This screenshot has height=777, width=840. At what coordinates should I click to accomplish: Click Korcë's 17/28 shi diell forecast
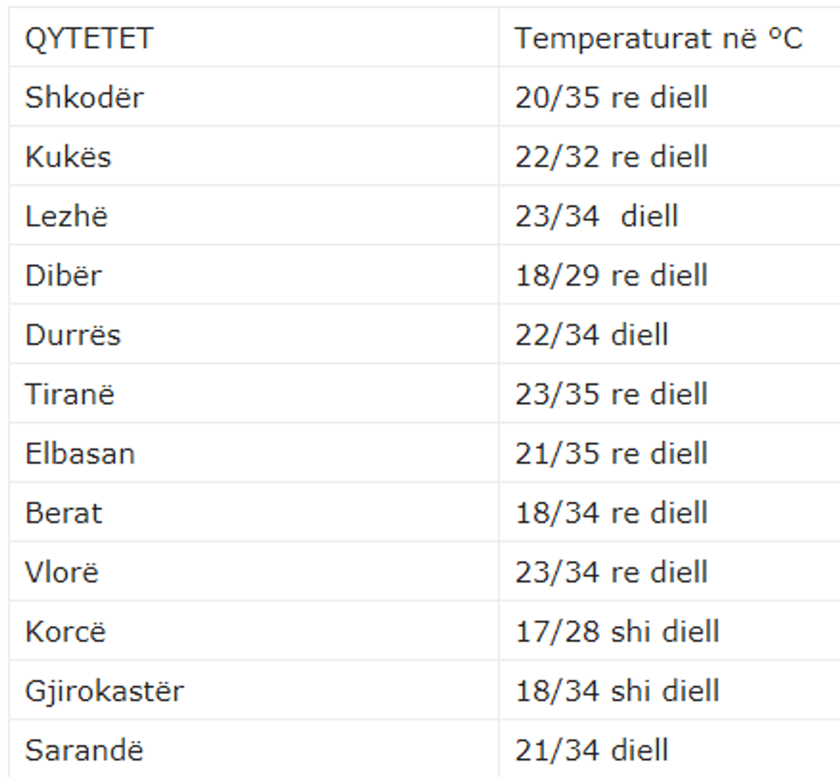[617, 632]
